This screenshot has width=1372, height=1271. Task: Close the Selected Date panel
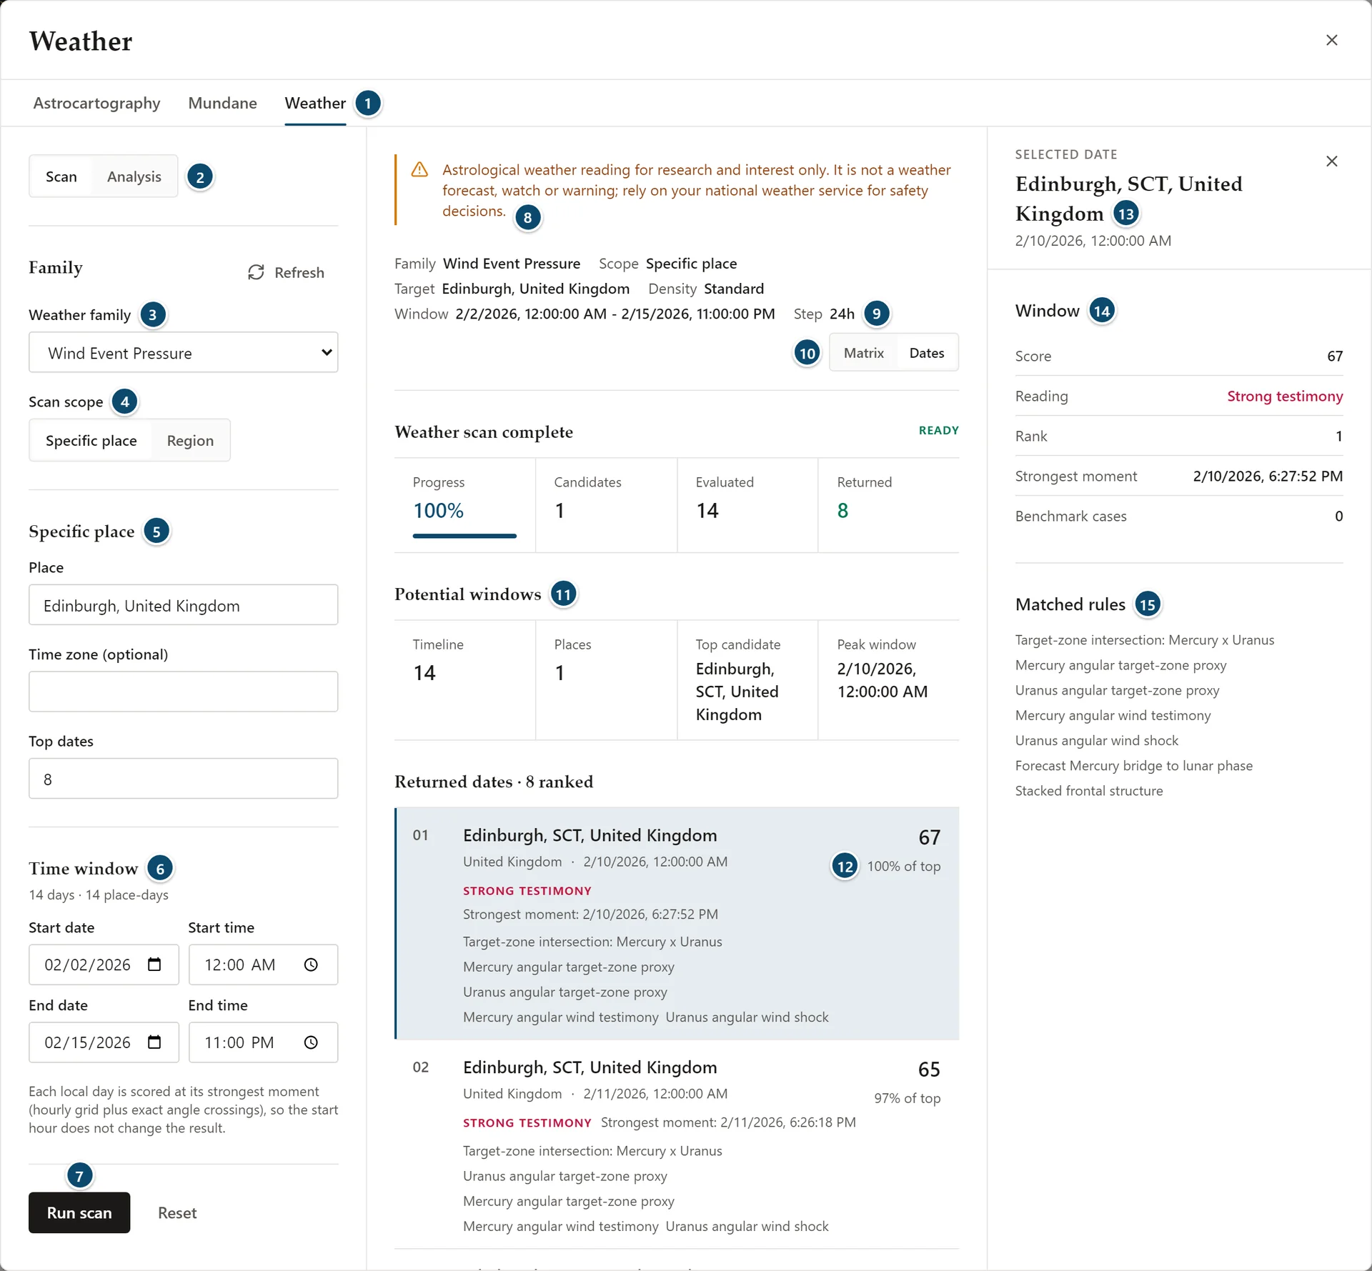click(1331, 161)
